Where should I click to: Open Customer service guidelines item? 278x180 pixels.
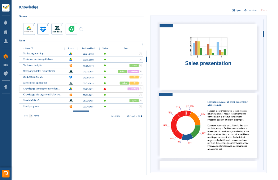38,59
